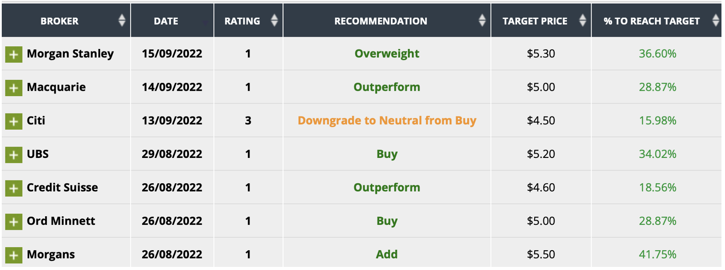
Task: Click the Date column header
Action: coord(166,21)
